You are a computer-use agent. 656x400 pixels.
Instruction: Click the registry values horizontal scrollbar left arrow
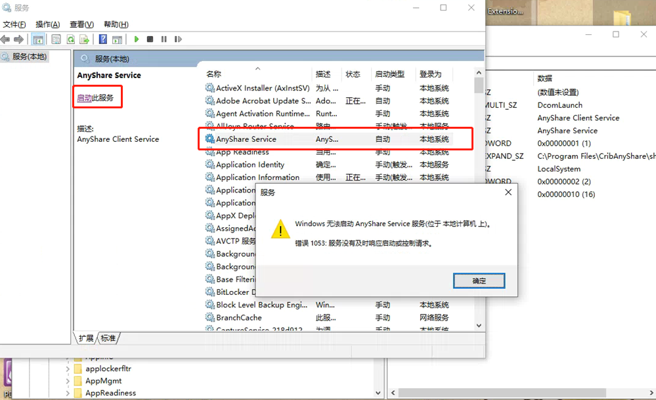pos(393,393)
